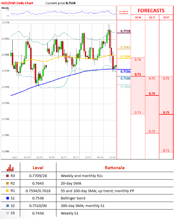
Task: Click the R1 level value 0.7594/0.7618
Action: [38, 191]
